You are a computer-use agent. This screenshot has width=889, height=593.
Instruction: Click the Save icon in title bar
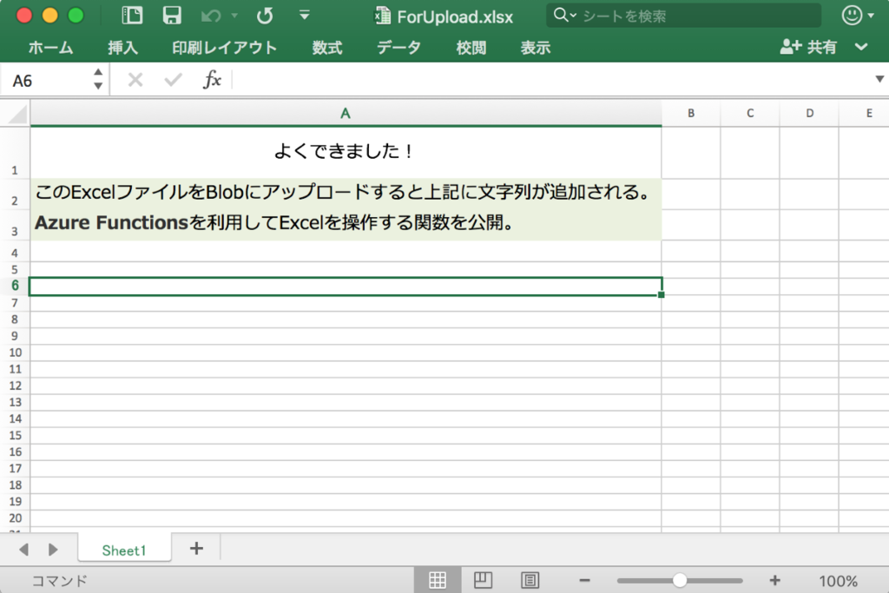(x=171, y=16)
